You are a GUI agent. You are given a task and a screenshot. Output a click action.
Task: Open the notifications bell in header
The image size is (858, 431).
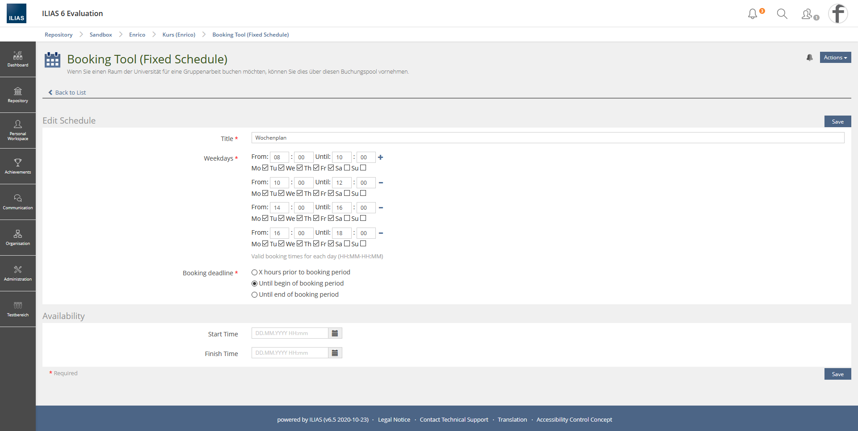click(x=753, y=14)
